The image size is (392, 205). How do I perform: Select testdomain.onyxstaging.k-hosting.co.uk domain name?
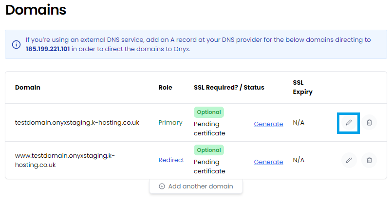click(77, 123)
